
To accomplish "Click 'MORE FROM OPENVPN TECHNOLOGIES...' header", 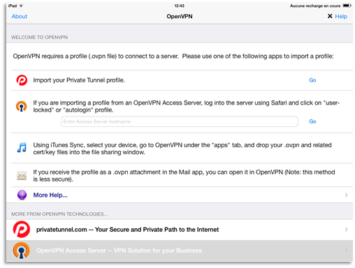I will (x=59, y=214).
